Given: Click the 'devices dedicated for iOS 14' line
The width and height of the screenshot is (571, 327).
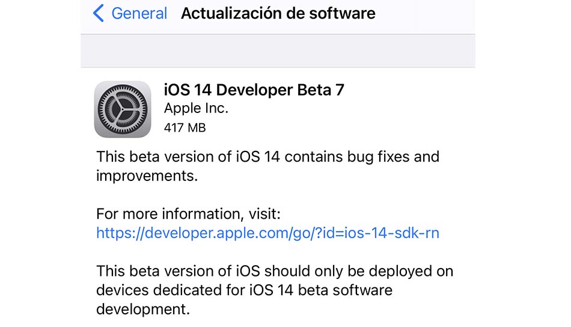Looking at the screenshot, I should (195, 290).
